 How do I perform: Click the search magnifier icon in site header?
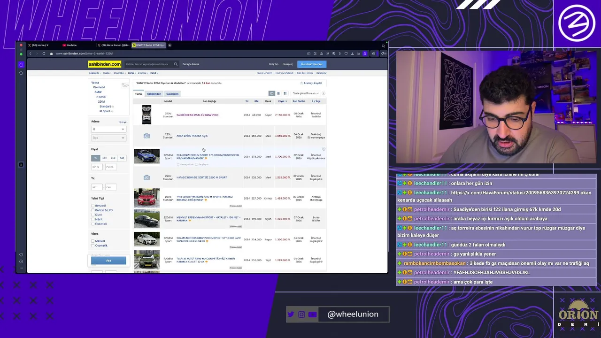tap(176, 64)
